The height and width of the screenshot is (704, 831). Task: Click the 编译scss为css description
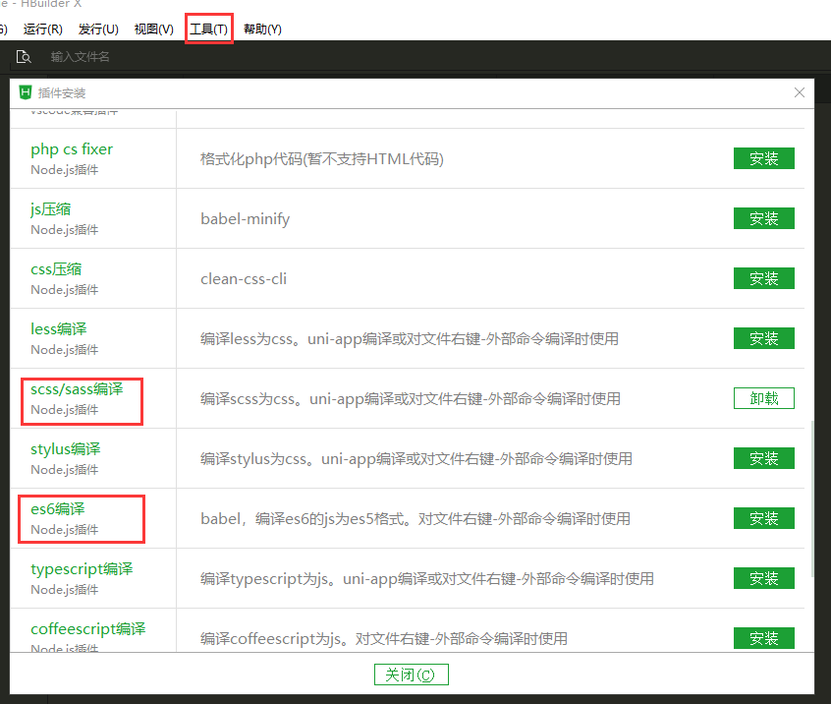(x=411, y=398)
